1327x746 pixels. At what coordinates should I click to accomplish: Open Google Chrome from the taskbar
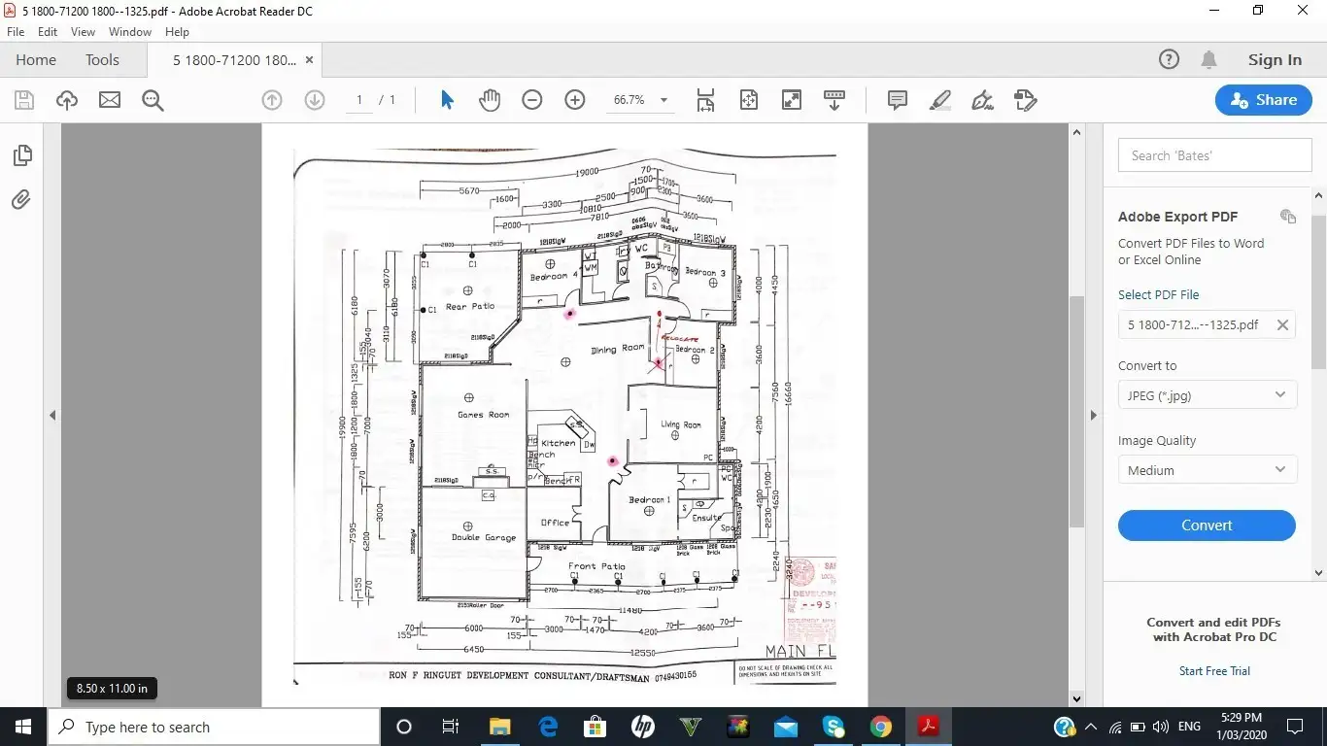coord(881,727)
